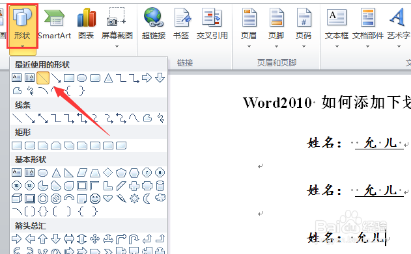The width and height of the screenshot is (411, 254).
Task: Insert the heart shape
Action: (x=107, y=199)
